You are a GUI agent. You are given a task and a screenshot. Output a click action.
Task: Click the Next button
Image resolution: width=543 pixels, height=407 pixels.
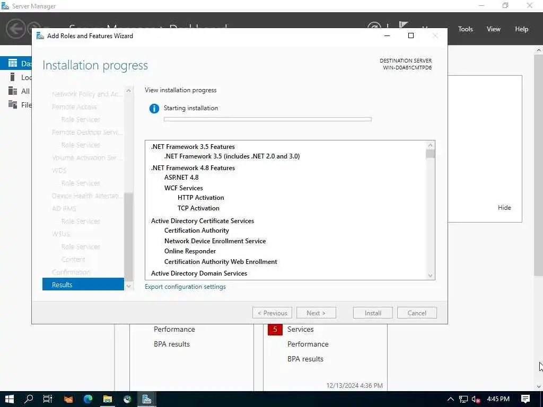pyautogui.click(x=316, y=313)
